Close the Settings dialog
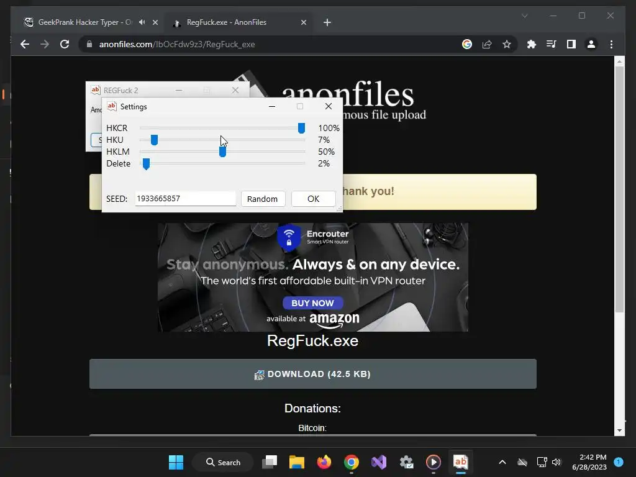636x477 pixels. (x=329, y=106)
